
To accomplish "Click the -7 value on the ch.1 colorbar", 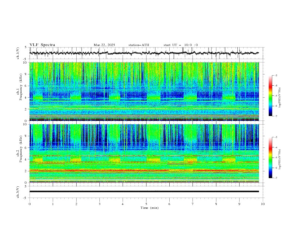I will (x=275, y=116).
